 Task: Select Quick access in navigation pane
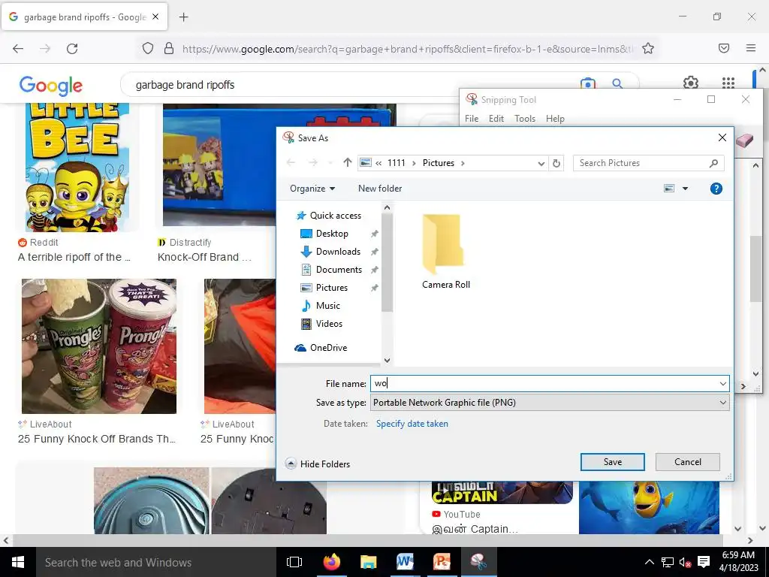point(329,216)
